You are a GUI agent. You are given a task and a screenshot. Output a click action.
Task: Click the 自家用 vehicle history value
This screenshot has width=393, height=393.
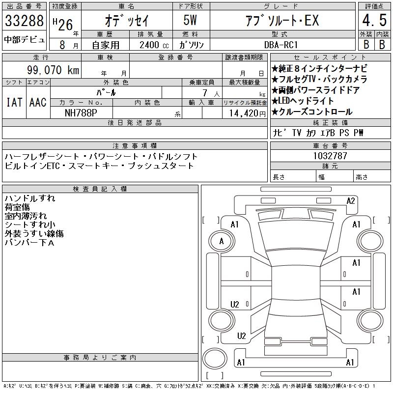tap(106, 45)
